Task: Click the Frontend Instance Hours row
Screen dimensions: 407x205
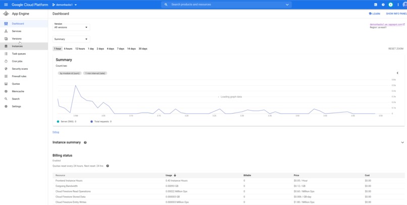Action: (x=228, y=181)
